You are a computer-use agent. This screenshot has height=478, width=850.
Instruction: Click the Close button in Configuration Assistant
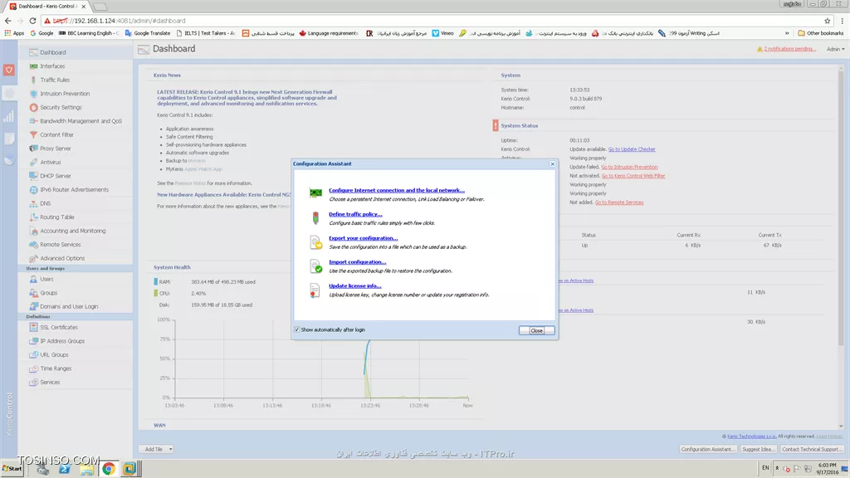[536, 330]
